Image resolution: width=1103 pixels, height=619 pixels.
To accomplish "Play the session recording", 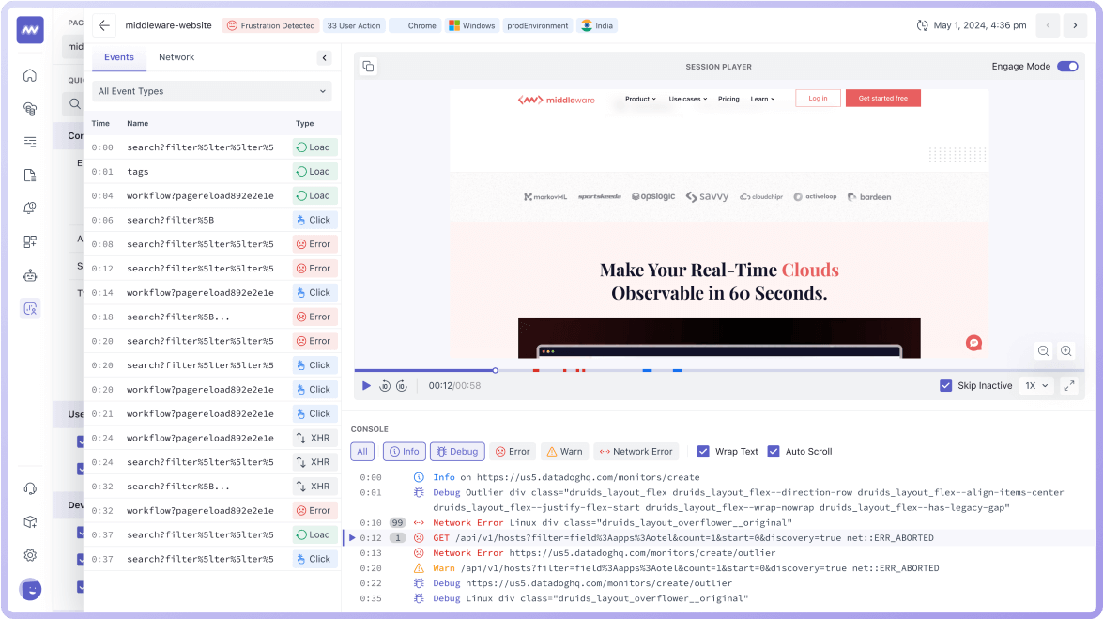I will [x=366, y=386].
